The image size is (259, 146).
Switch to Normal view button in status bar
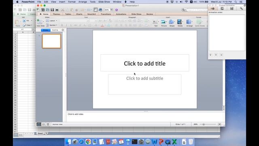39,125
